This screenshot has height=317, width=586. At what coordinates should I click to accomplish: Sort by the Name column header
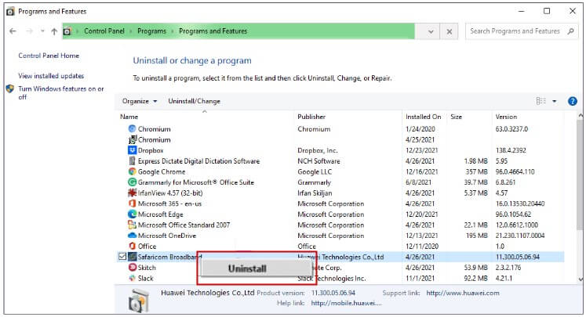[x=129, y=117]
